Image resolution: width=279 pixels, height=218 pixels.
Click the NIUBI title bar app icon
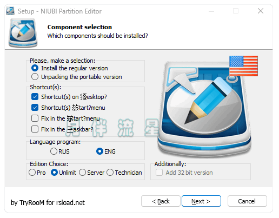click(x=10, y=11)
